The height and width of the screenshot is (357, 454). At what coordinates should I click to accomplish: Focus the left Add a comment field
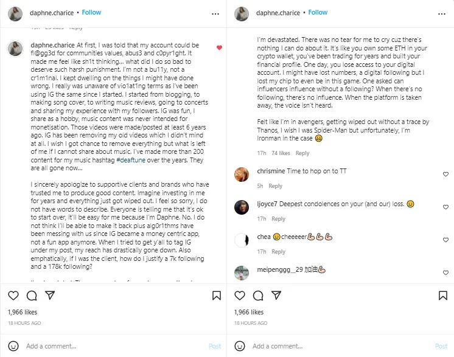(x=110, y=346)
